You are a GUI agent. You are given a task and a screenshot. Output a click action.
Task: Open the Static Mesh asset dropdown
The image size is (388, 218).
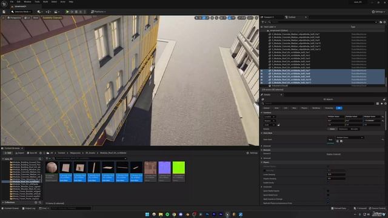(349, 137)
